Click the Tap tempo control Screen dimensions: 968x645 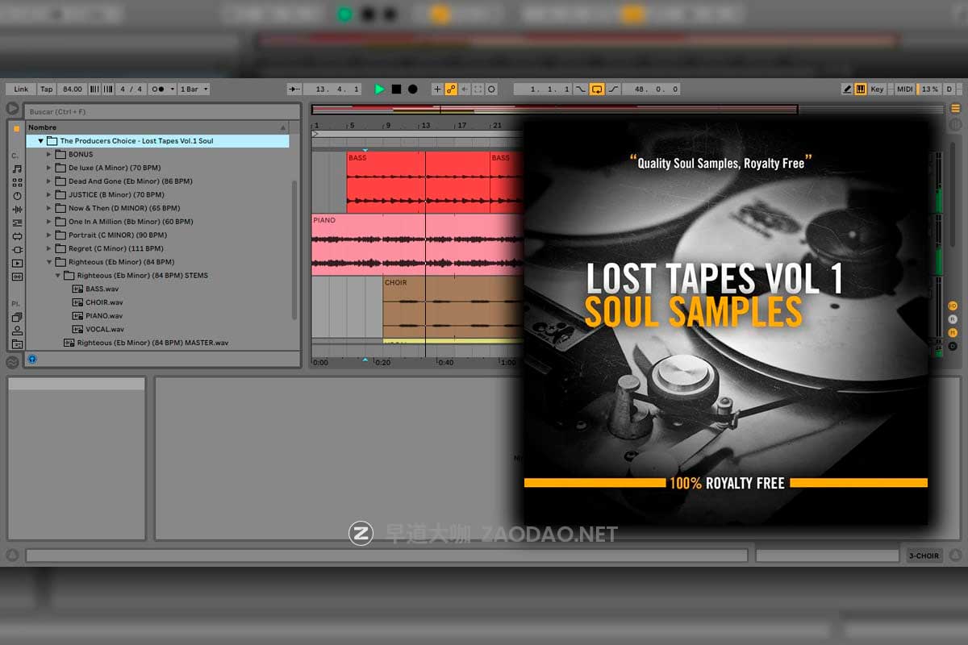tap(46, 89)
